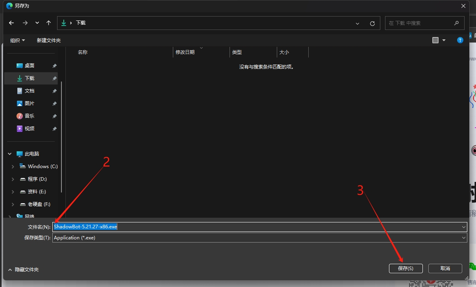The width and height of the screenshot is (476, 287).
Task: Click the 取消 button
Action: tap(445, 268)
